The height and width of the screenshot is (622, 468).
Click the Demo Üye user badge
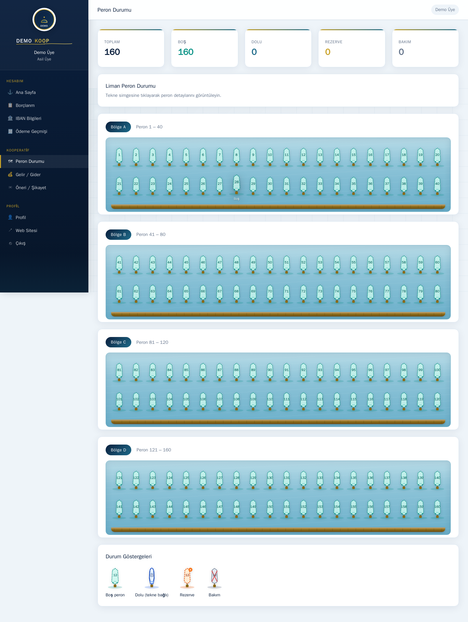point(445,10)
